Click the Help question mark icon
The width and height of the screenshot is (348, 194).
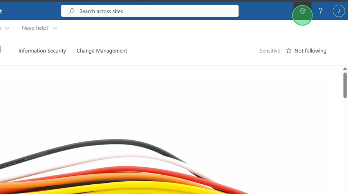321,11
